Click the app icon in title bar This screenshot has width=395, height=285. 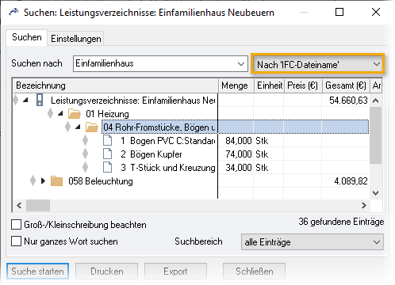coord(13,12)
